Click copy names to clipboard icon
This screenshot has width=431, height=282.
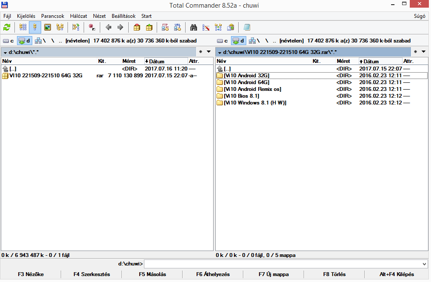231,27
